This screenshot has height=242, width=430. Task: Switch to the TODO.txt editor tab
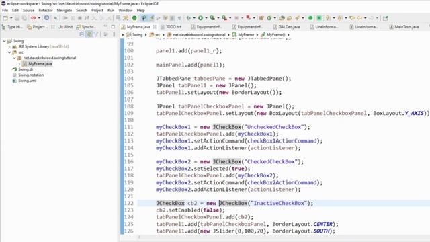pyautogui.click(x=171, y=27)
